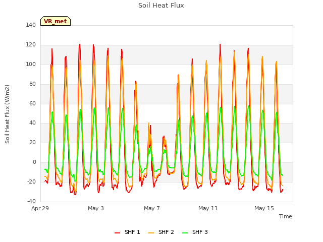Click the 80 y-axis tick label
The height and width of the screenshot is (242, 323).
[32, 84]
